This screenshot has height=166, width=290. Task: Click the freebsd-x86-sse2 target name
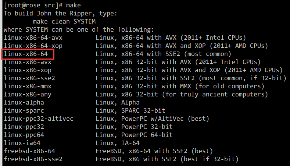click(x=33, y=159)
